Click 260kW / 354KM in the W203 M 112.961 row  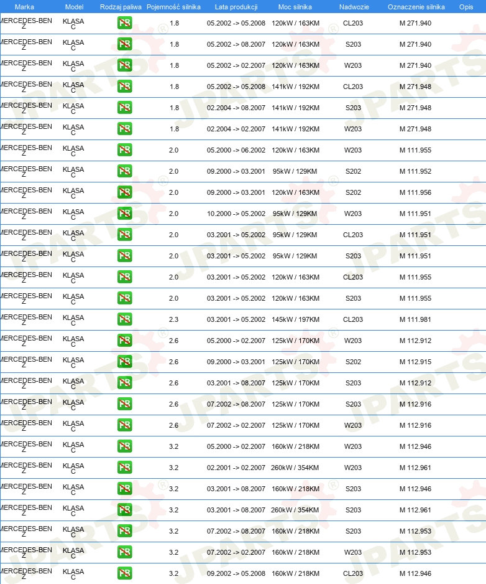click(x=295, y=468)
